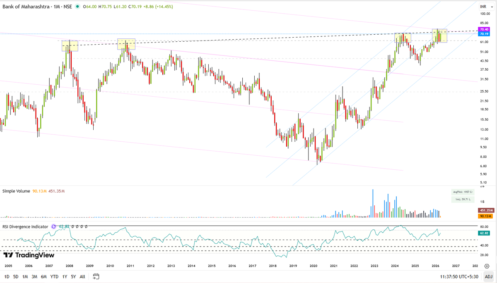Click the 1mL 59.71 L box
The height and width of the screenshot is (283, 497).
tap(462, 200)
